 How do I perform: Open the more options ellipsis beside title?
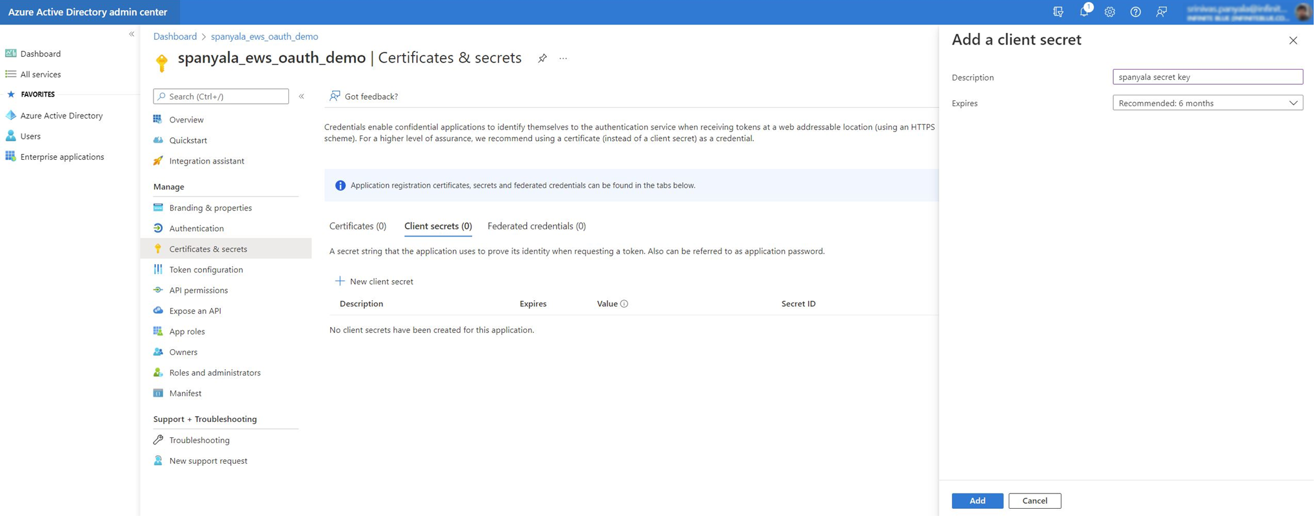pyautogui.click(x=563, y=59)
